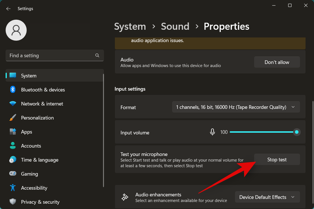
Task: Click the Audio enhancements sparkle icon
Action: coord(125,197)
